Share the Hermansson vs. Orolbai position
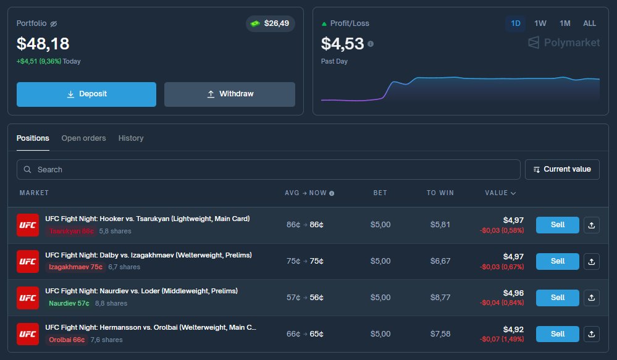Viewport: 617px width, 360px height. (x=592, y=334)
